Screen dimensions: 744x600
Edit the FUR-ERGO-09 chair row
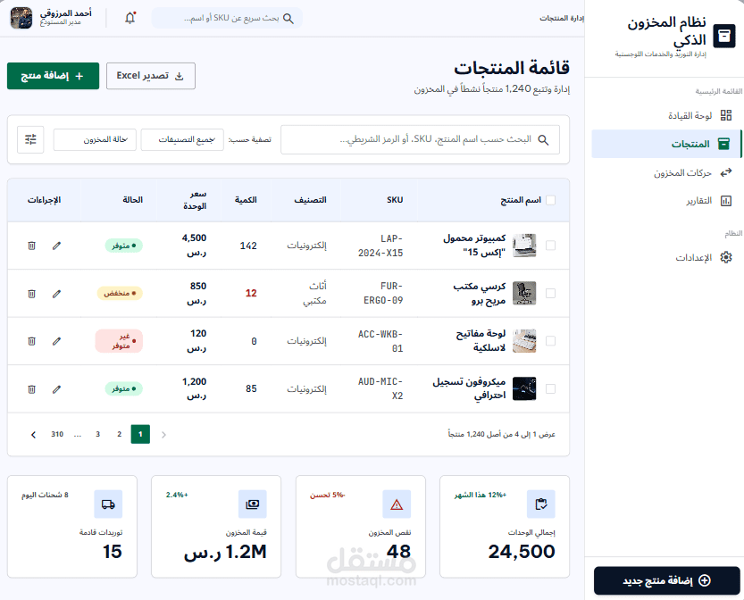point(56,294)
